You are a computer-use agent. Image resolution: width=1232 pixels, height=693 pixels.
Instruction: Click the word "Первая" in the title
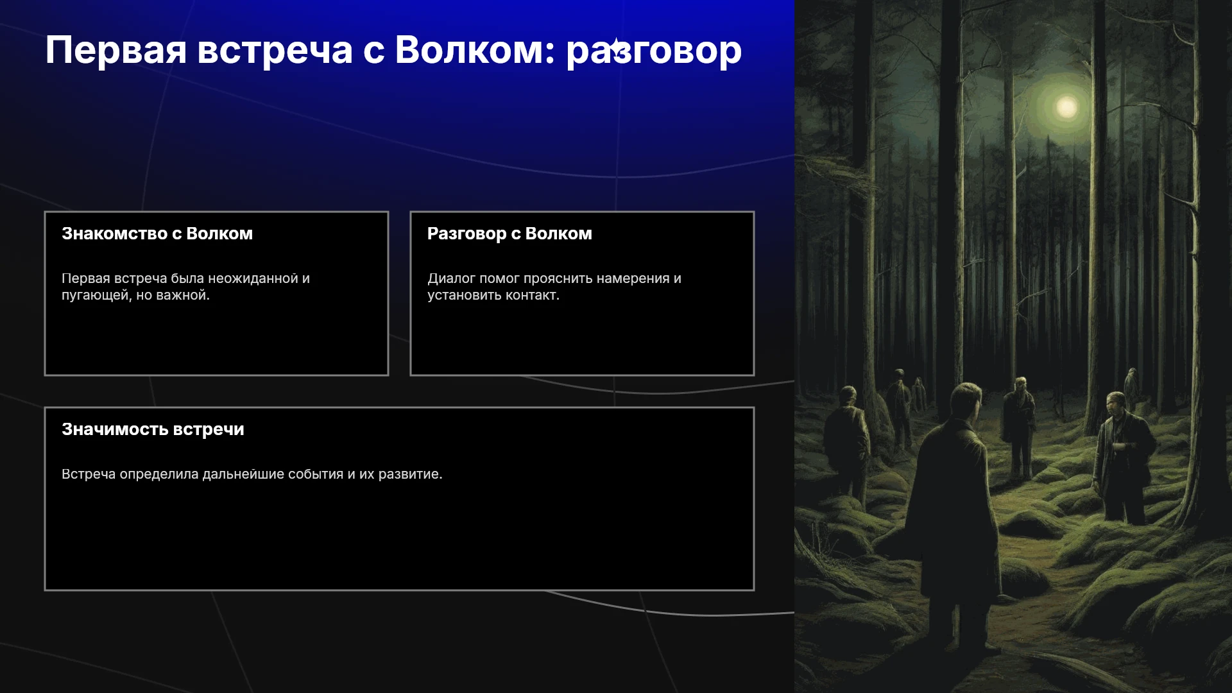pos(116,51)
